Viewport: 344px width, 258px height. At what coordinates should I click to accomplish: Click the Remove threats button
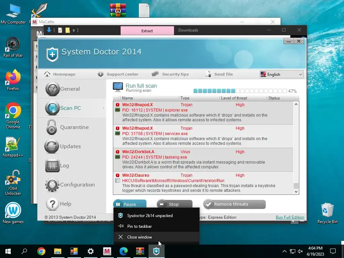point(234,204)
